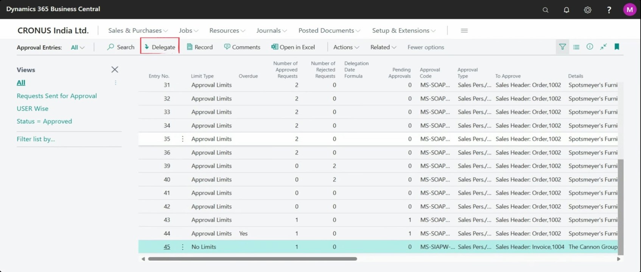Image resolution: width=641 pixels, height=272 pixels.
Task: Open entry number 45 link
Action: pos(167,247)
